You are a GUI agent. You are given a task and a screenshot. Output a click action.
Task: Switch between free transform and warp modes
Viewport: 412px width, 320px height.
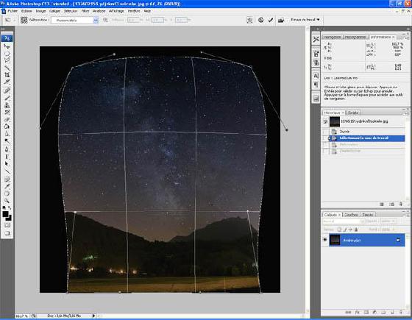click(249, 20)
